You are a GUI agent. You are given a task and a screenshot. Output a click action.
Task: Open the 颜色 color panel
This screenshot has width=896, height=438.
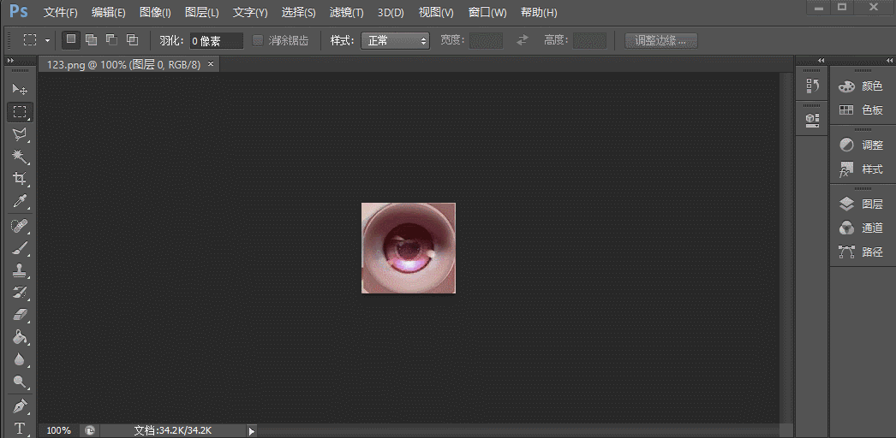pos(862,86)
